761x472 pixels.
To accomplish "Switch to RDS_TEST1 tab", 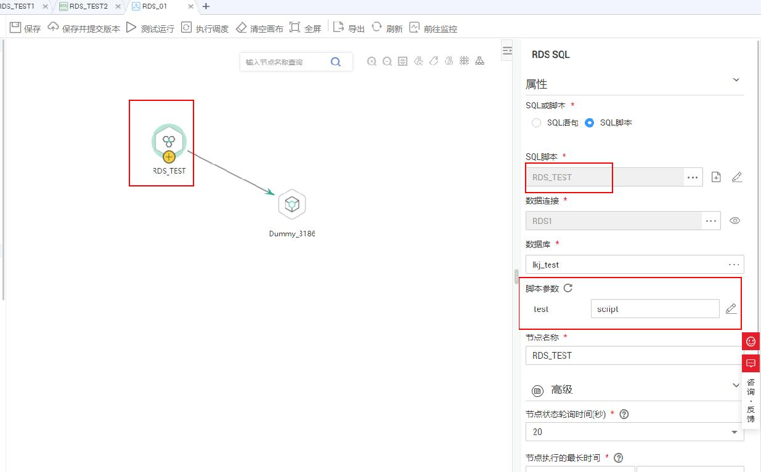I will (18, 6).
